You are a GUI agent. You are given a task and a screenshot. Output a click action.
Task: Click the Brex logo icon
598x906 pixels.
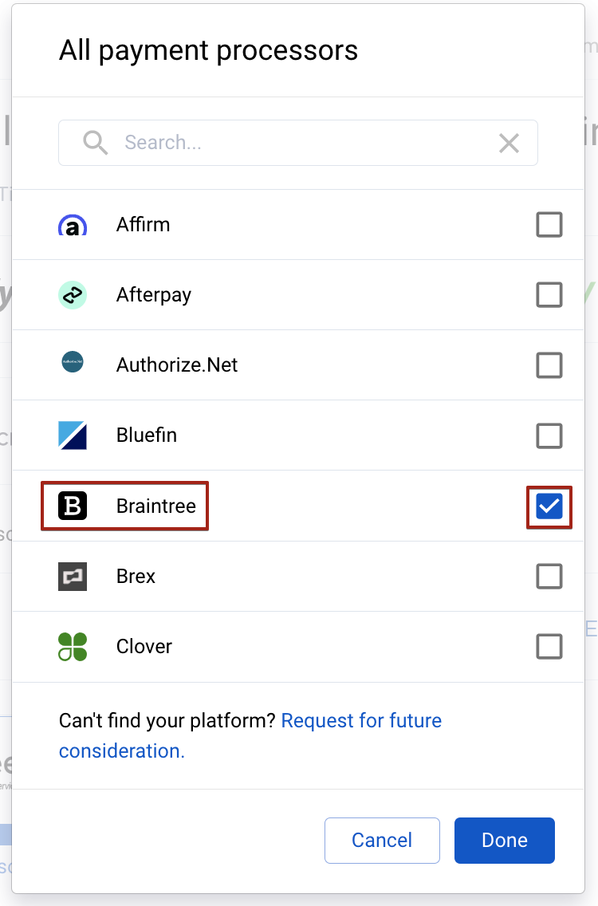[x=72, y=576]
